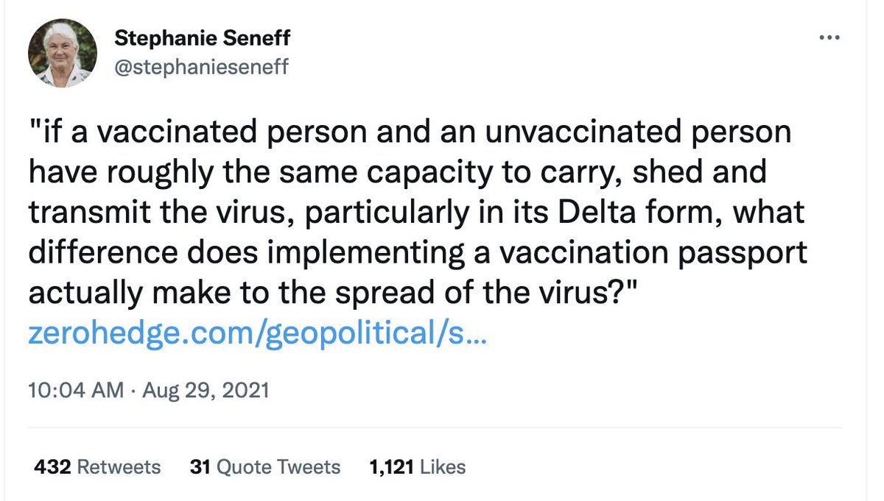Image resolution: width=884 pixels, height=501 pixels.
Task: View the 31 Quote Tweets list
Action: 265,466
